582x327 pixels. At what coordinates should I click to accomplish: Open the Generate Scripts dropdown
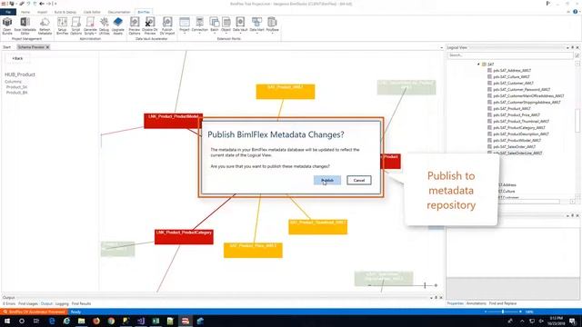tap(90, 26)
